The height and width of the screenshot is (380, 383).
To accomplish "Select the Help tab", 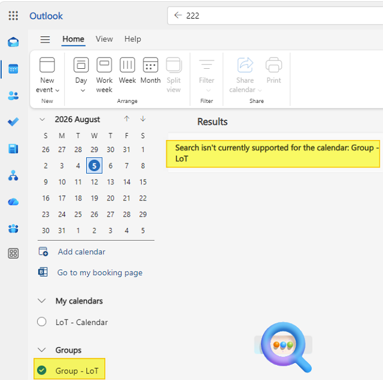I will (x=133, y=39).
